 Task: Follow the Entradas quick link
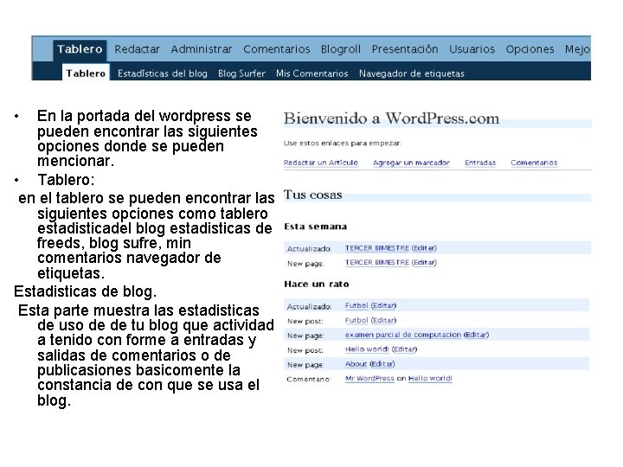[480, 163]
